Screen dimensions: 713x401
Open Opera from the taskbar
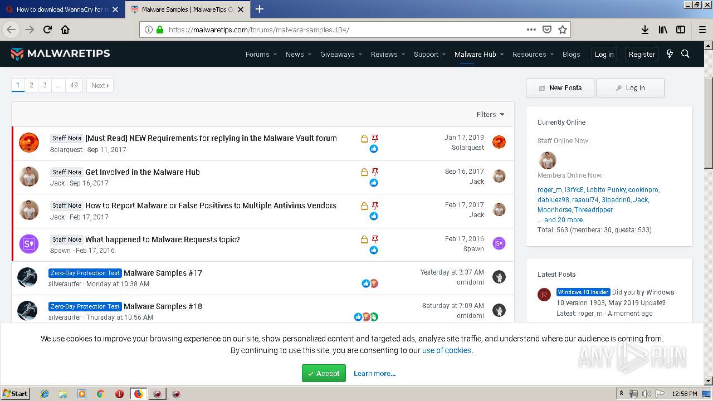pyautogui.click(x=119, y=394)
